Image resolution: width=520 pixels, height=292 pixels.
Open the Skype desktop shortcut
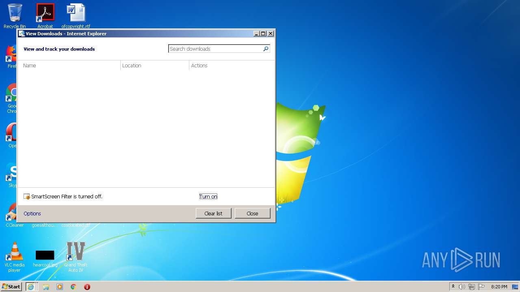click(x=11, y=175)
